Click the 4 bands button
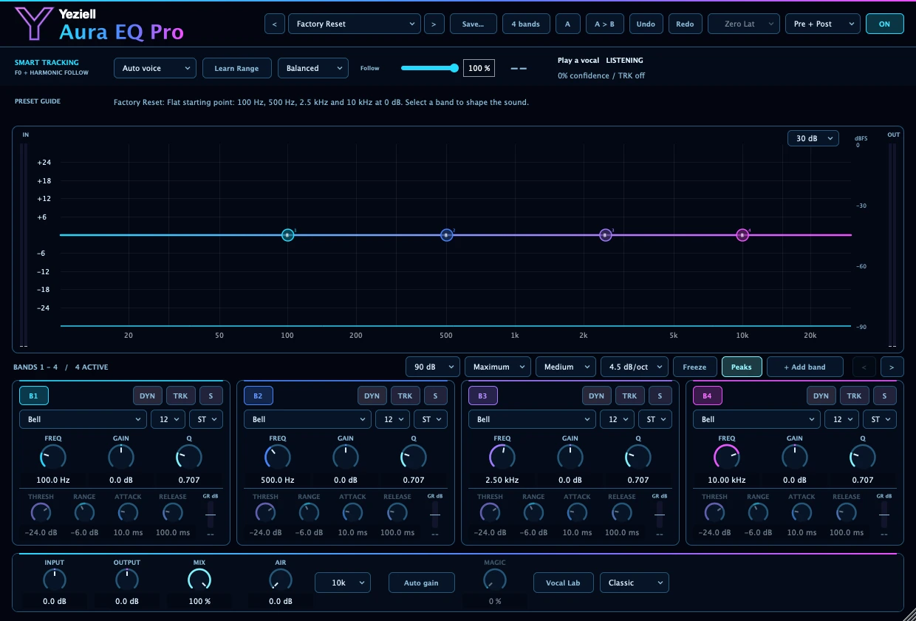Screen dimensions: 916x621 526,24
